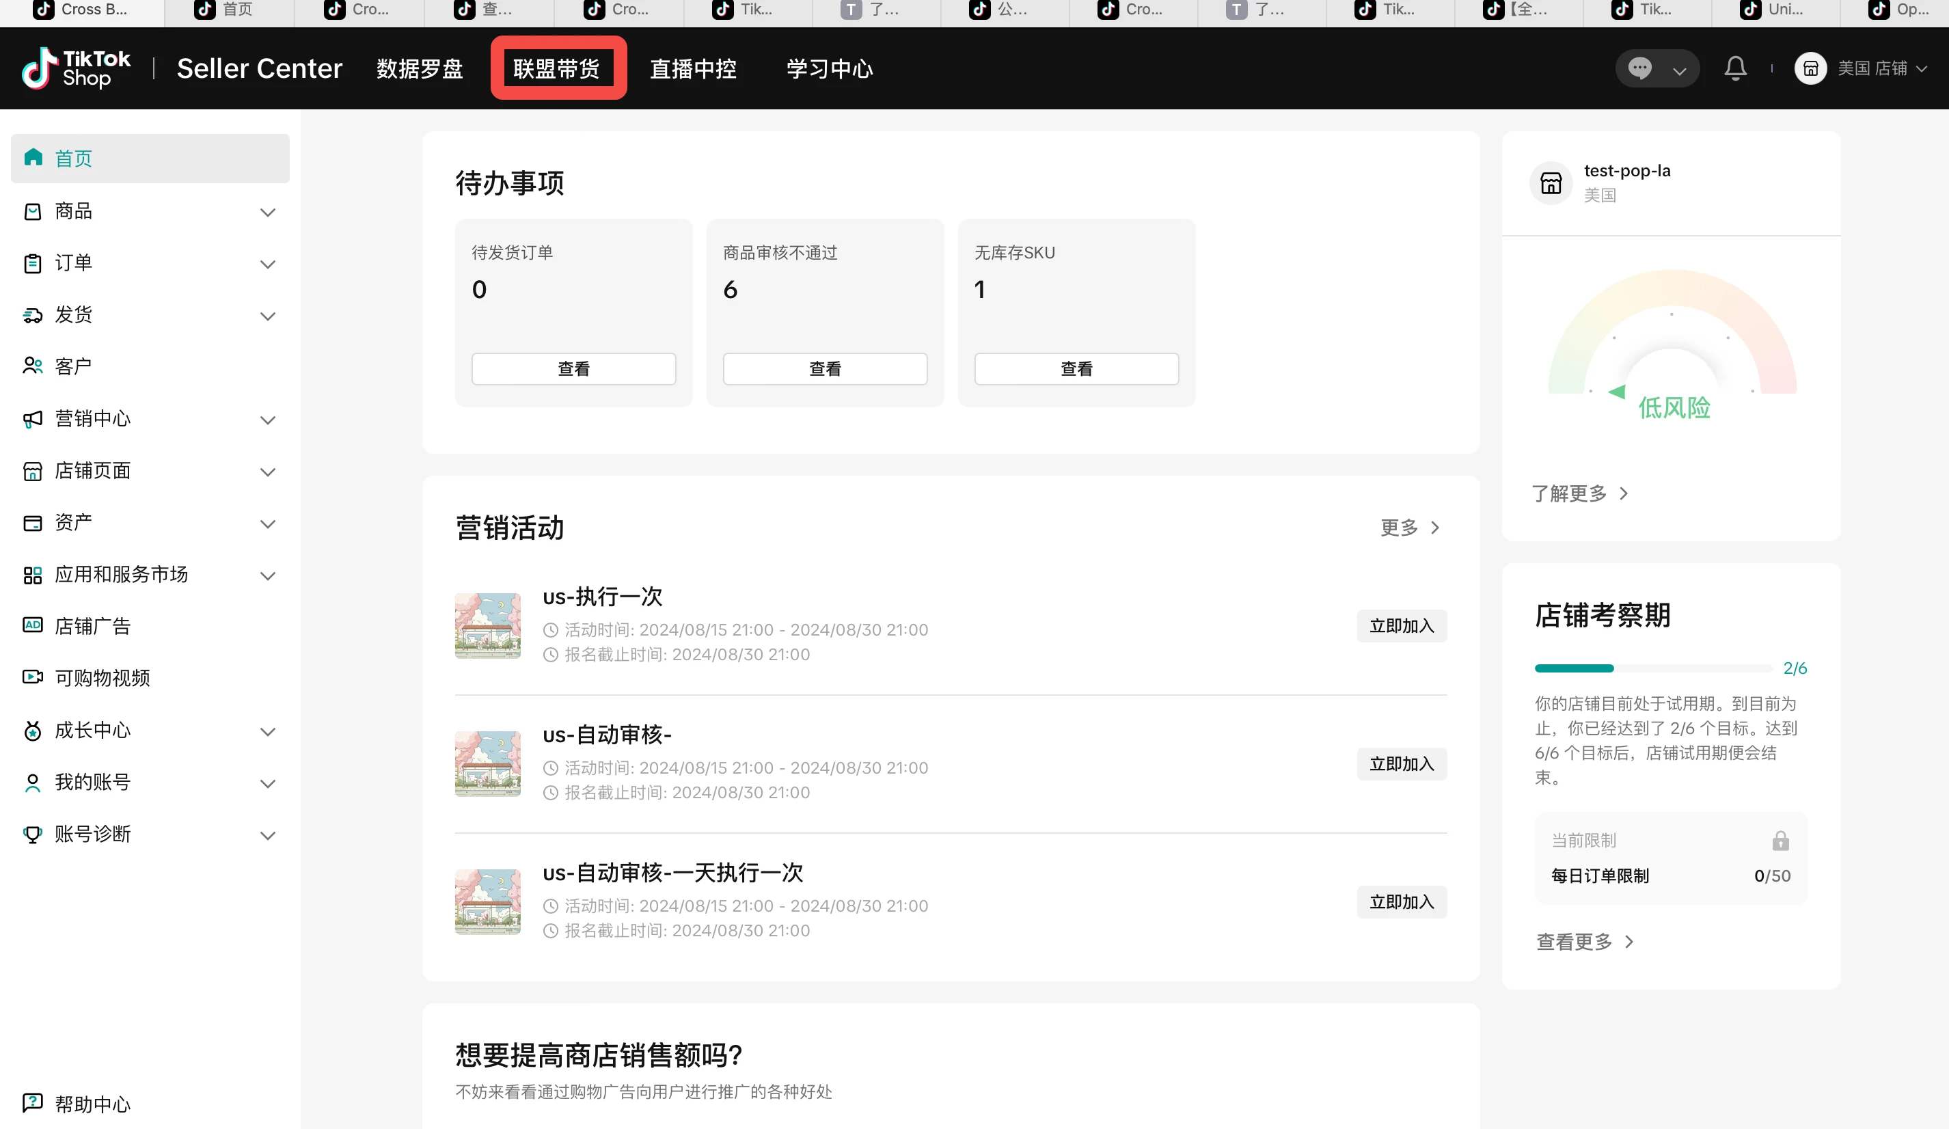This screenshot has width=1949, height=1129.
Task: Click the 2/6 trial progress bar
Action: click(1653, 667)
